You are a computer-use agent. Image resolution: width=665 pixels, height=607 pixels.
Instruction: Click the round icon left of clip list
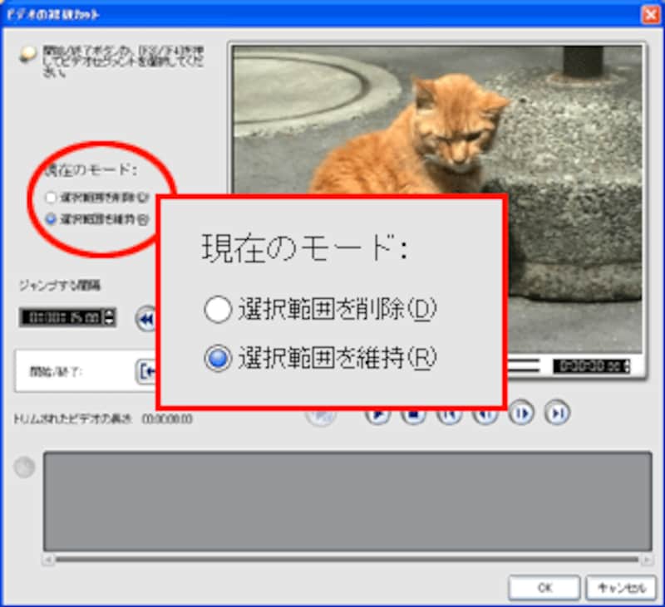pyautogui.click(x=25, y=468)
